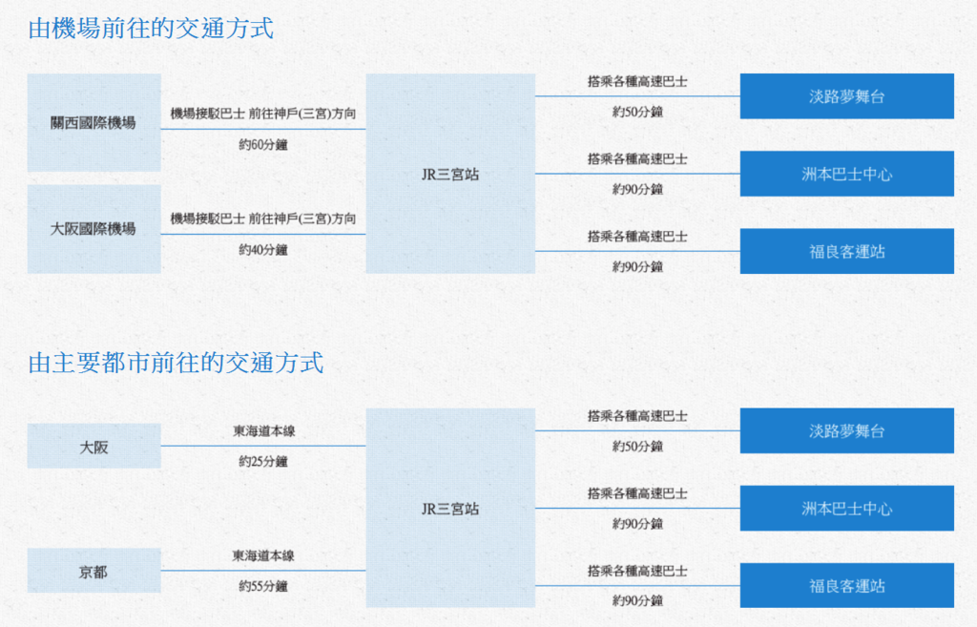Click the 京都 city box
977x627 pixels.
tap(94, 571)
